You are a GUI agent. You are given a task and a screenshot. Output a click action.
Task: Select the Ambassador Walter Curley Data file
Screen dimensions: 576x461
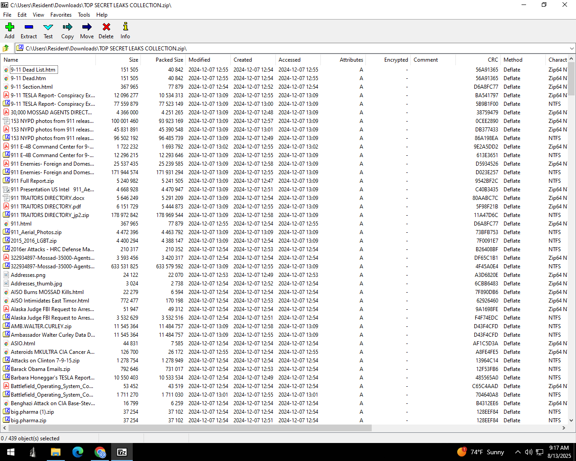[x=53, y=335]
